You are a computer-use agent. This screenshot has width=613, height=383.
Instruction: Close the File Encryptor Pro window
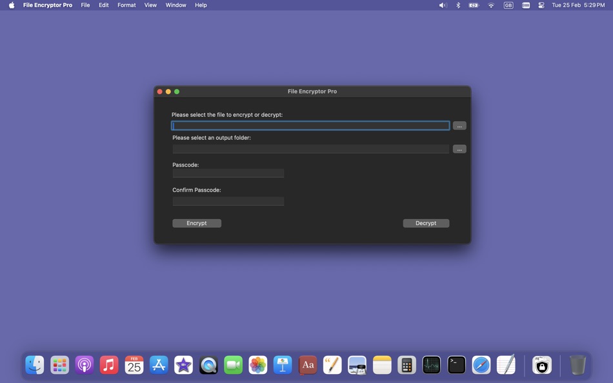(x=159, y=92)
